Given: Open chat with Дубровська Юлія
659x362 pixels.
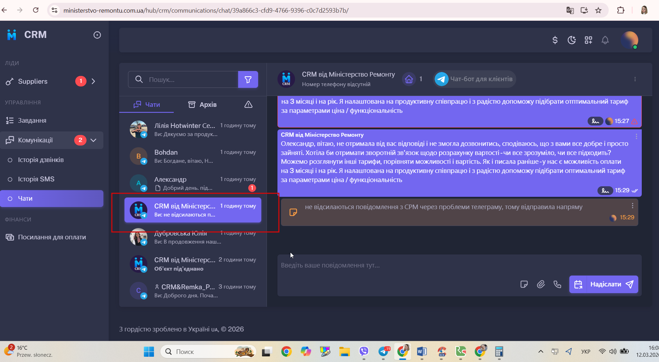Looking at the screenshot, I should (x=193, y=237).
